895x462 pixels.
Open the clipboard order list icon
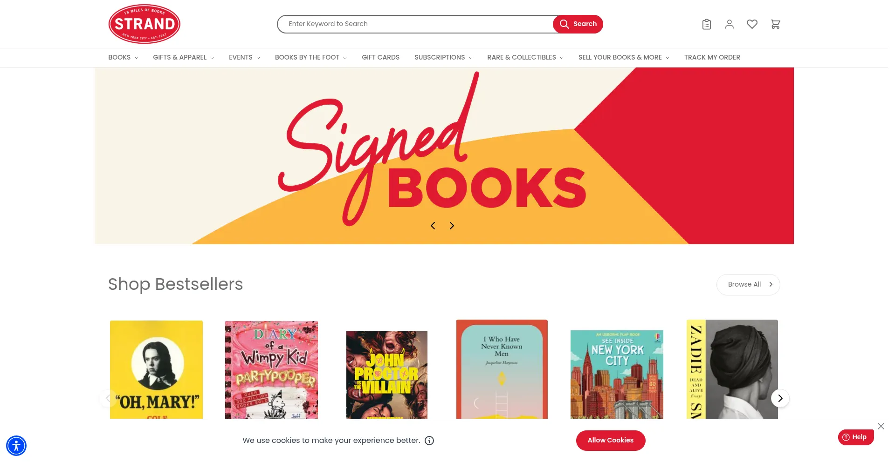(x=707, y=24)
